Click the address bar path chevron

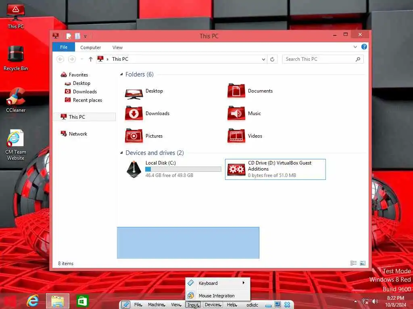pos(107,60)
